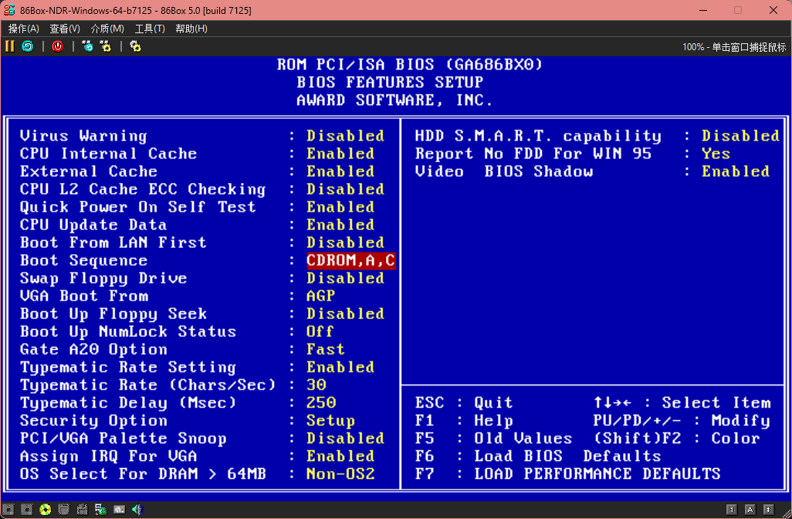
Task: Open the 工具(T) menu
Action: coord(150,29)
